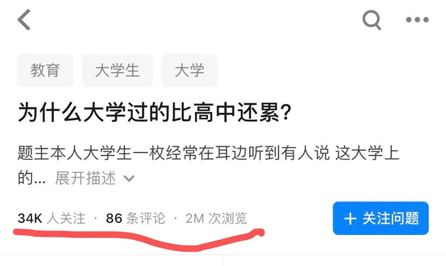The height and width of the screenshot is (266, 446).
Task: Click the plus icon in 关注问题 button
Action: click(350, 219)
